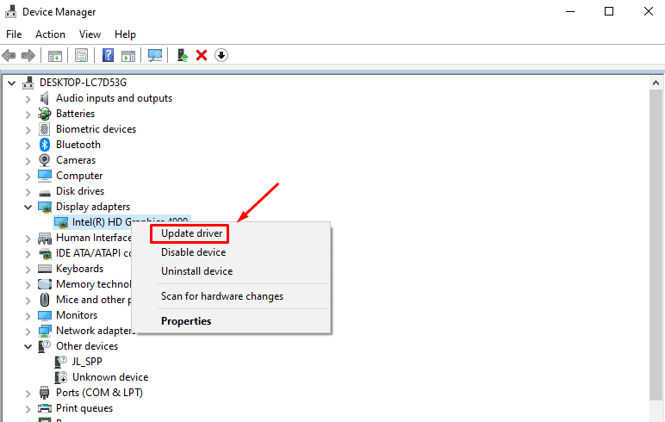Select the Cameras webcam icon

click(x=45, y=160)
